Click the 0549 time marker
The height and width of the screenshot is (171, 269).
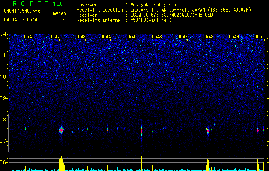coord(234,37)
